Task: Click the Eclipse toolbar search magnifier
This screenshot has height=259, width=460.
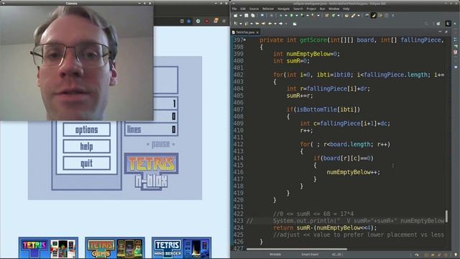Action: tap(426, 24)
